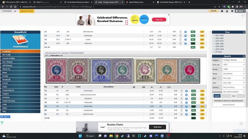Open Buy Stamps menu item
The image size is (248, 139).
click(21, 62)
